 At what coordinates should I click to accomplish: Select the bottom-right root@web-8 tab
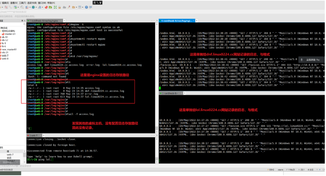(171, 93)
